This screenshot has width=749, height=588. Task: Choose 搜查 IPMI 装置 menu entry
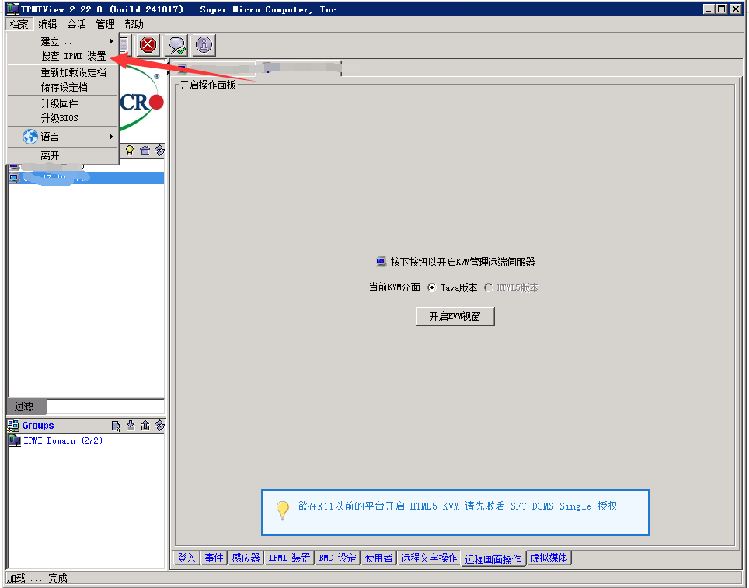click(x=73, y=57)
